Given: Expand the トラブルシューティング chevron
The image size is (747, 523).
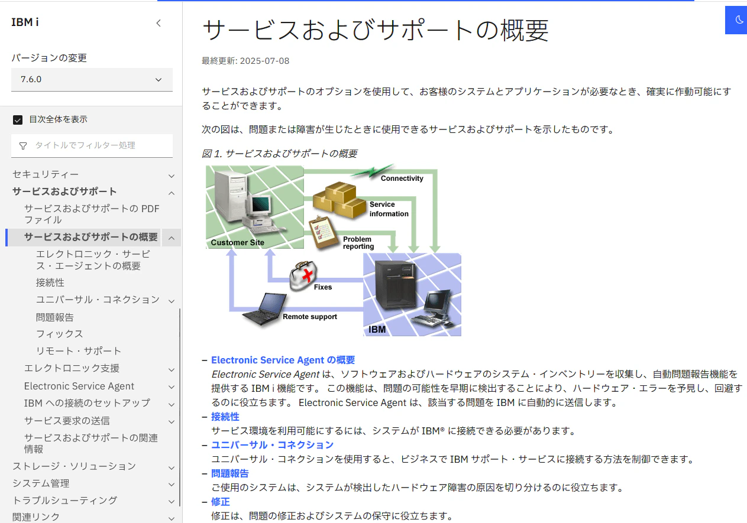Looking at the screenshot, I should click(172, 502).
